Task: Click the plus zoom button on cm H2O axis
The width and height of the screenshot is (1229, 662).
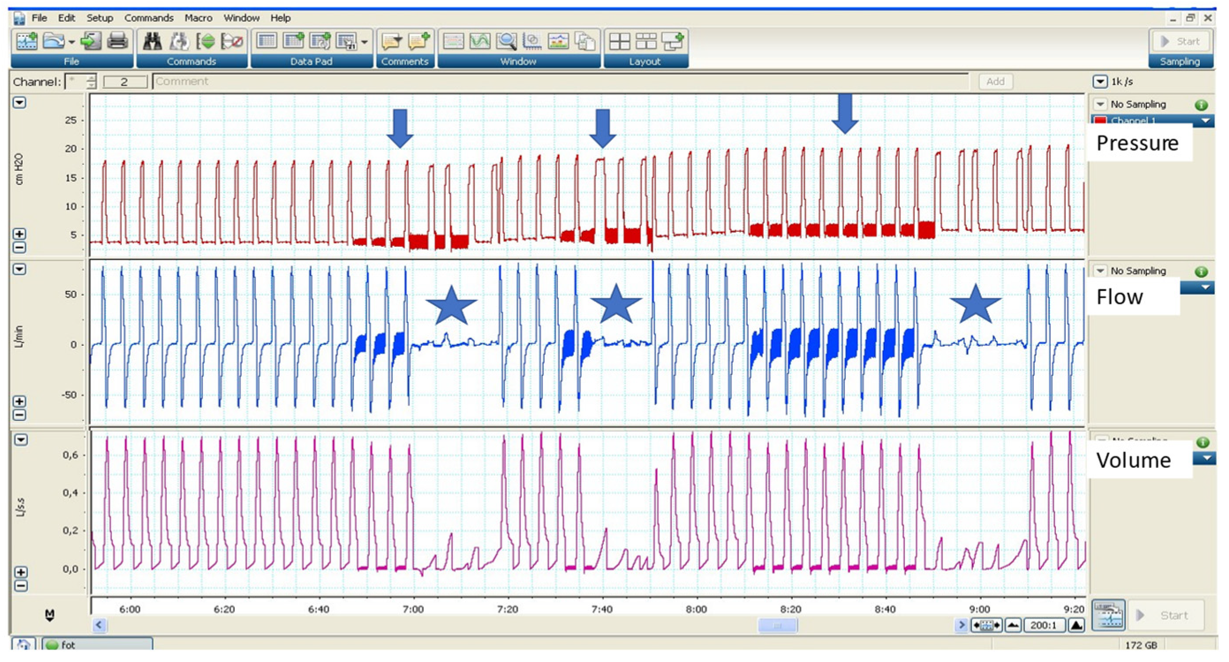Action: click(19, 234)
